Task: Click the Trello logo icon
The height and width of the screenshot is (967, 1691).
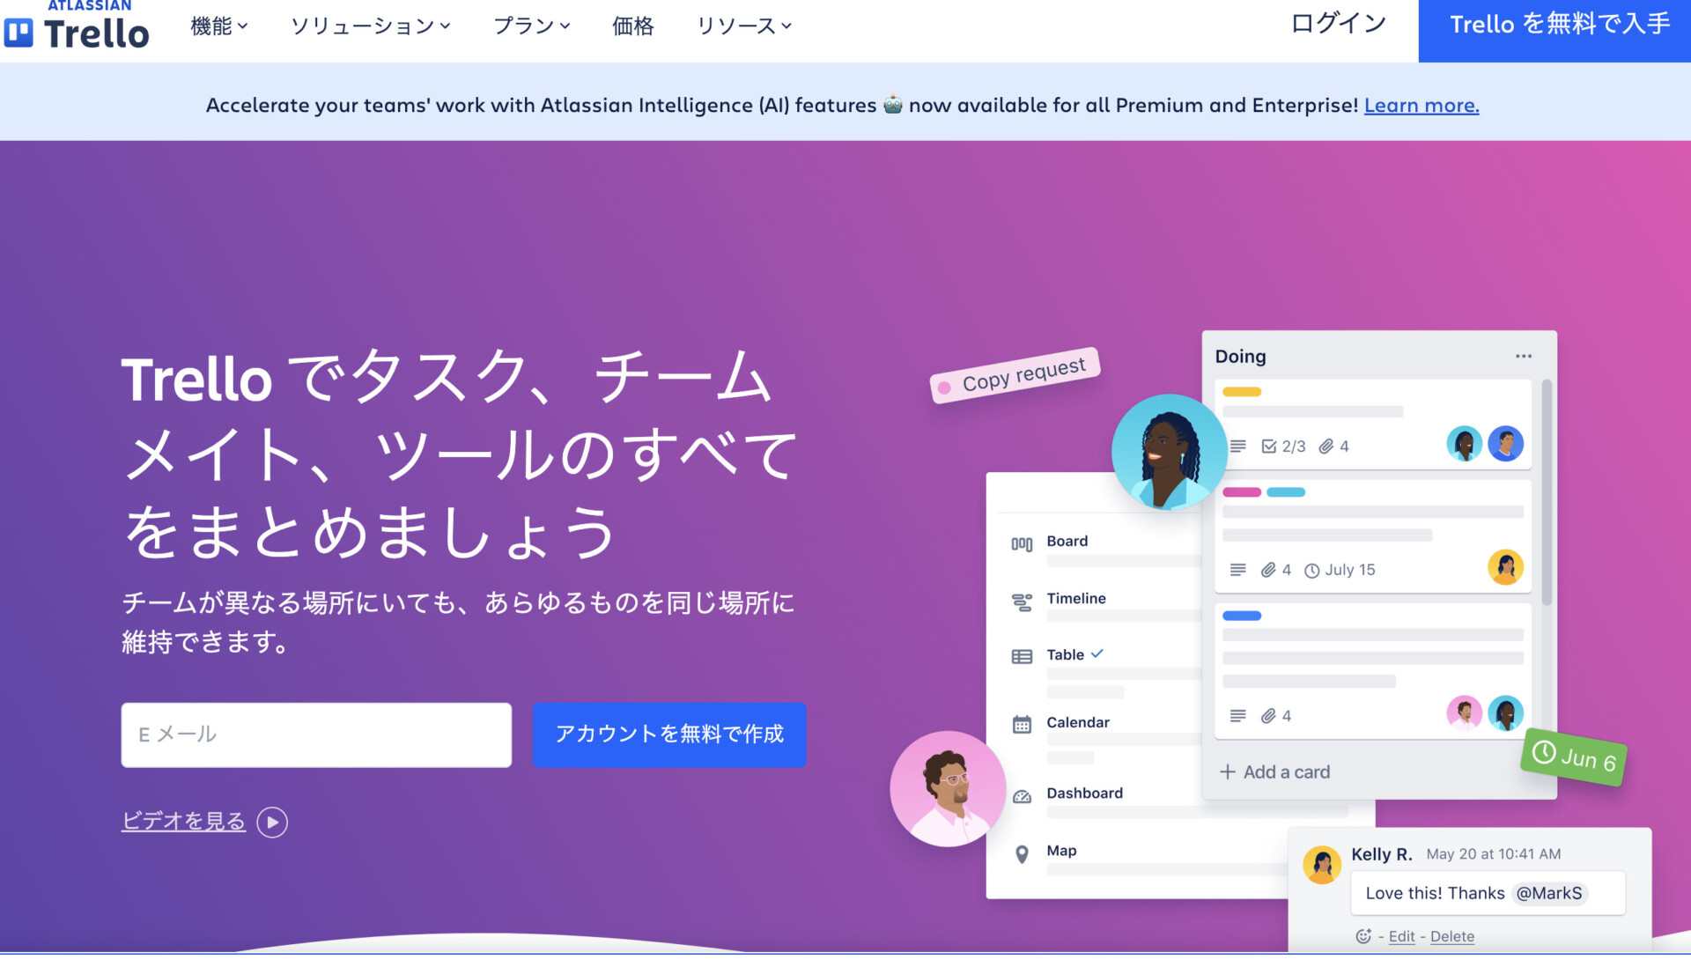Action: (18, 33)
